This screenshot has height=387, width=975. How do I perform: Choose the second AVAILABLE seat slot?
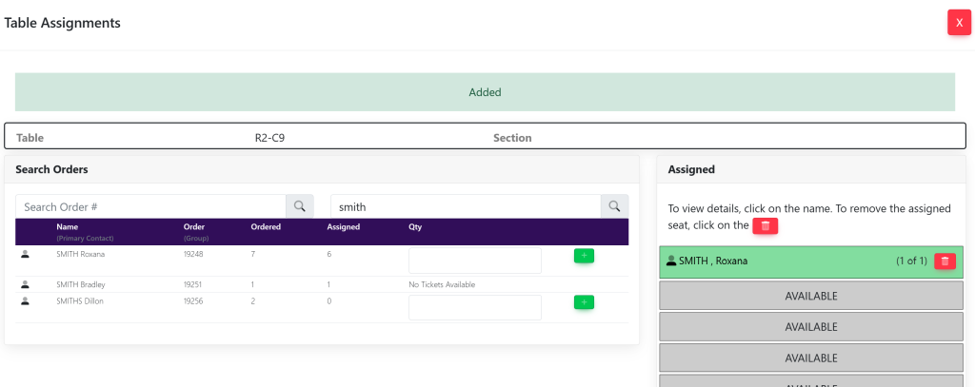[x=810, y=327]
